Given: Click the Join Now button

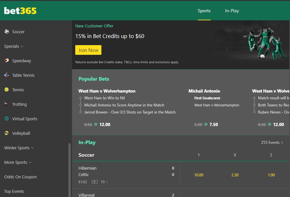Looking at the screenshot, I should [x=88, y=50].
